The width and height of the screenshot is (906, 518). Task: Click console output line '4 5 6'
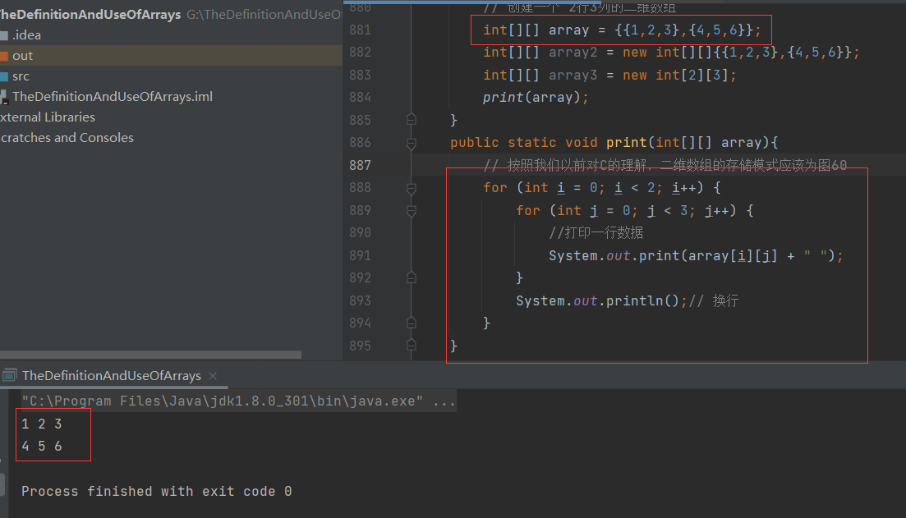[x=42, y=447]
